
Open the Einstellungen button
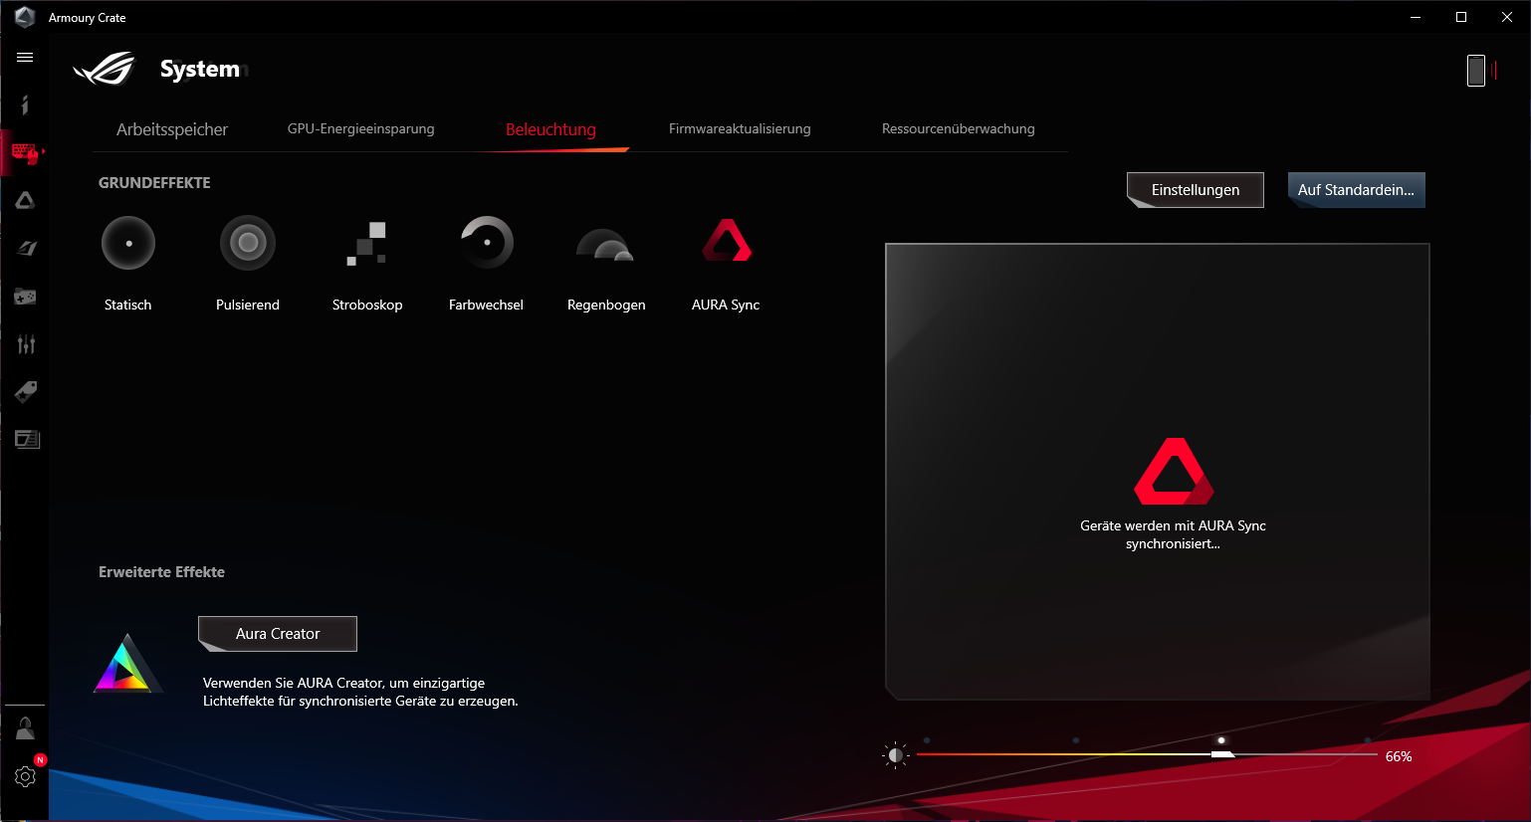click(x=1196, y=190)
